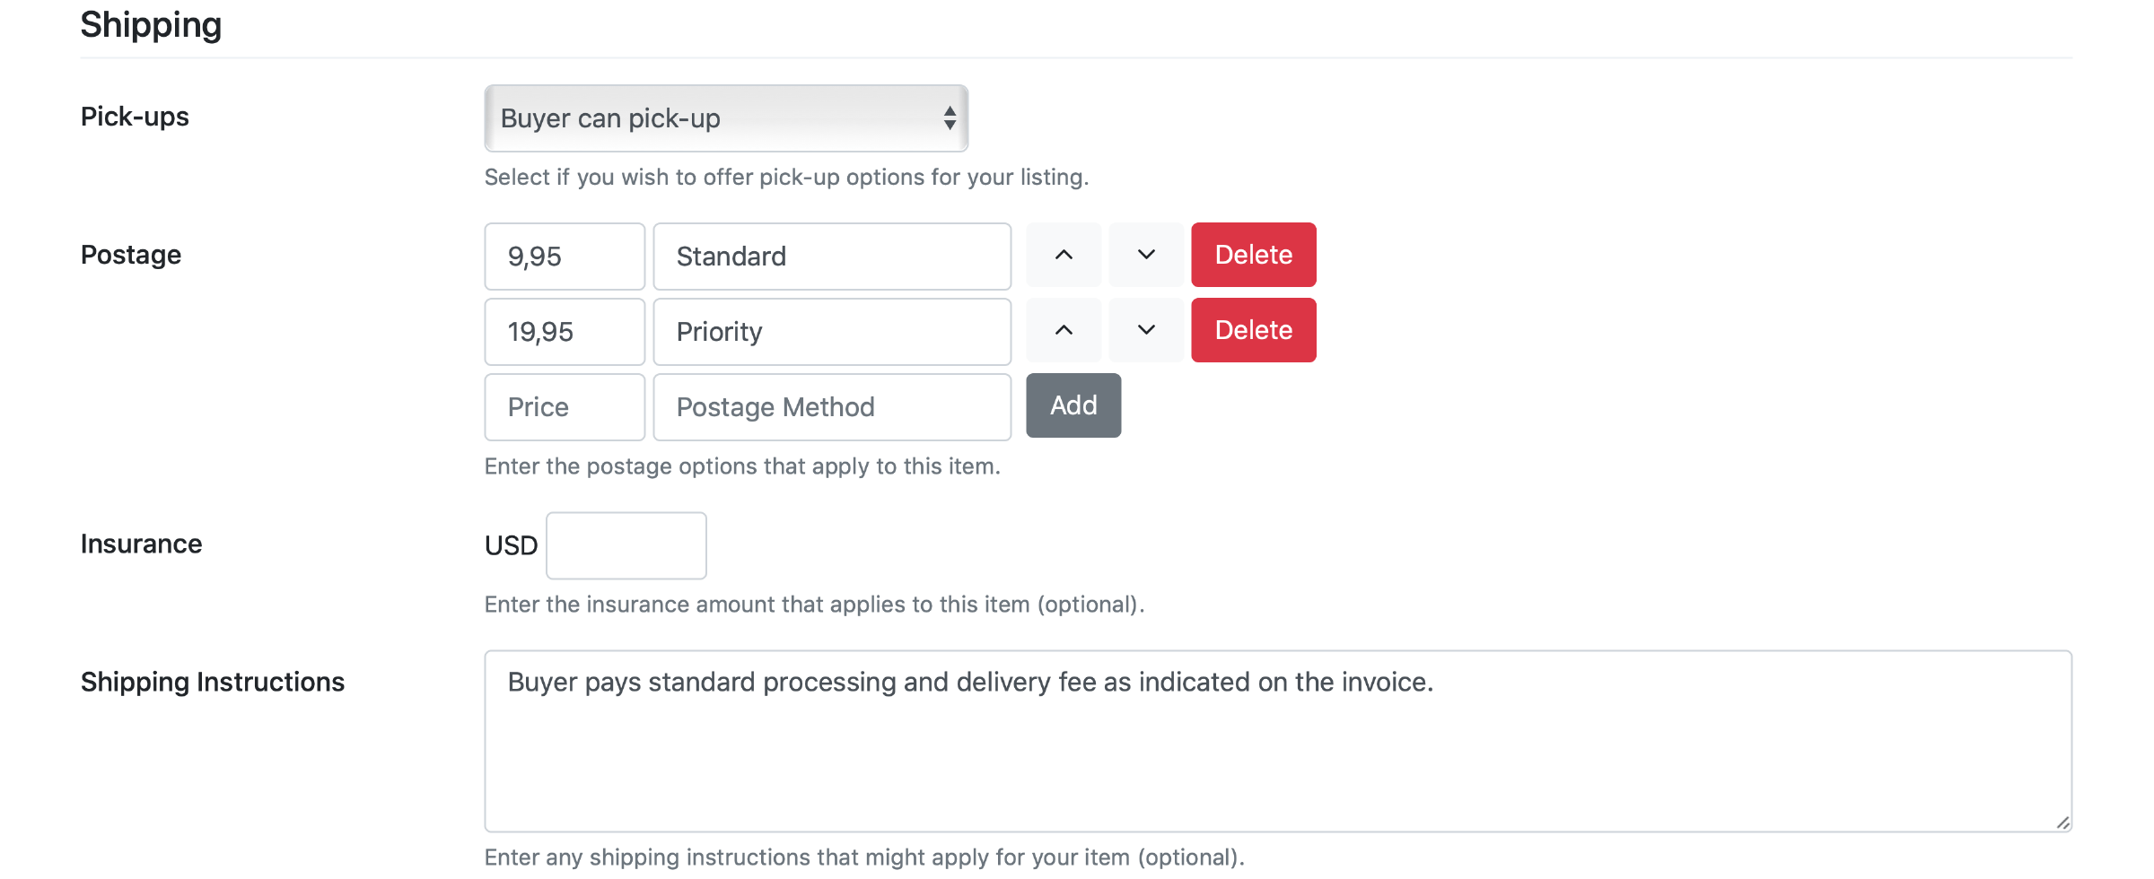Viewport: 2154px width, 879px height.
Task: Delete the Priority postage option
Action: (1254, 330)
